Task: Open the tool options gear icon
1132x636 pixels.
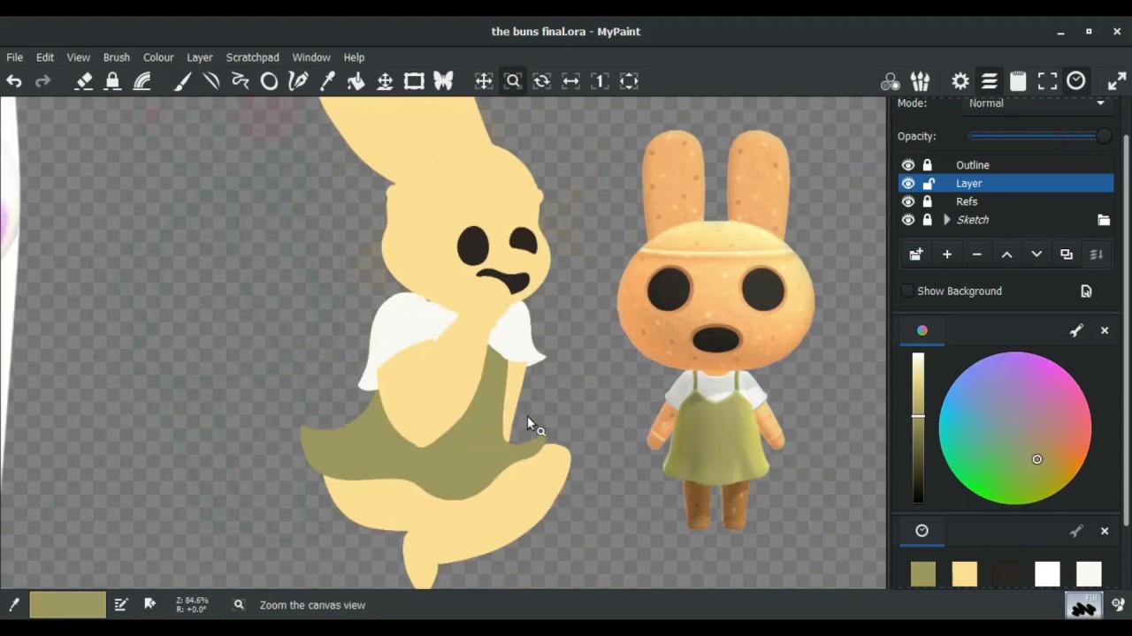Action: tap(960, 81)
